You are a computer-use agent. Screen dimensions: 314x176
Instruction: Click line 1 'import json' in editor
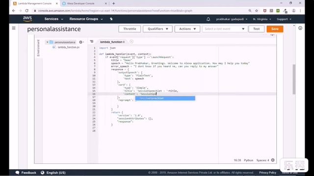pos(107,48)
